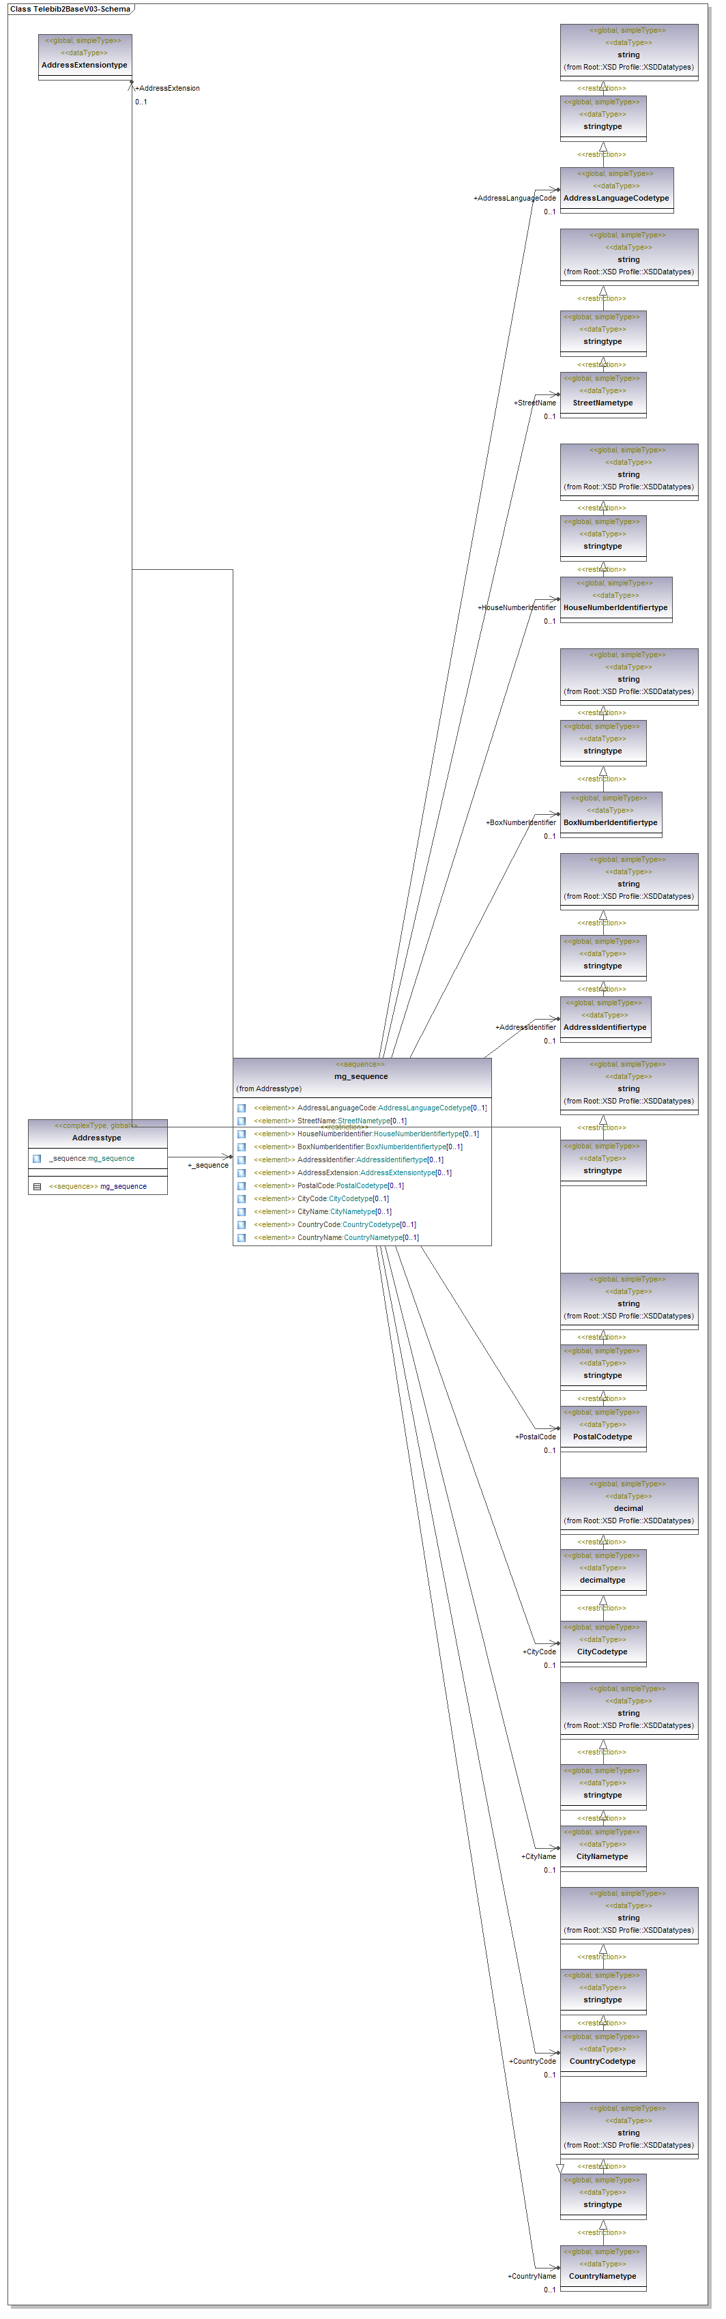
Task: Select the Class Telebib2BaseV03-Schema diagram label
Action: (70, 9)
